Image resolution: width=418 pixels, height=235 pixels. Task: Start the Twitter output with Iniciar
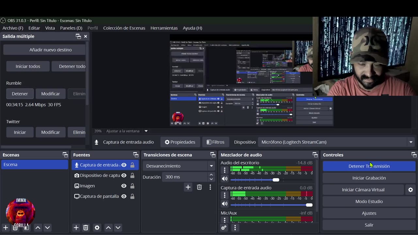click(20, 132)
